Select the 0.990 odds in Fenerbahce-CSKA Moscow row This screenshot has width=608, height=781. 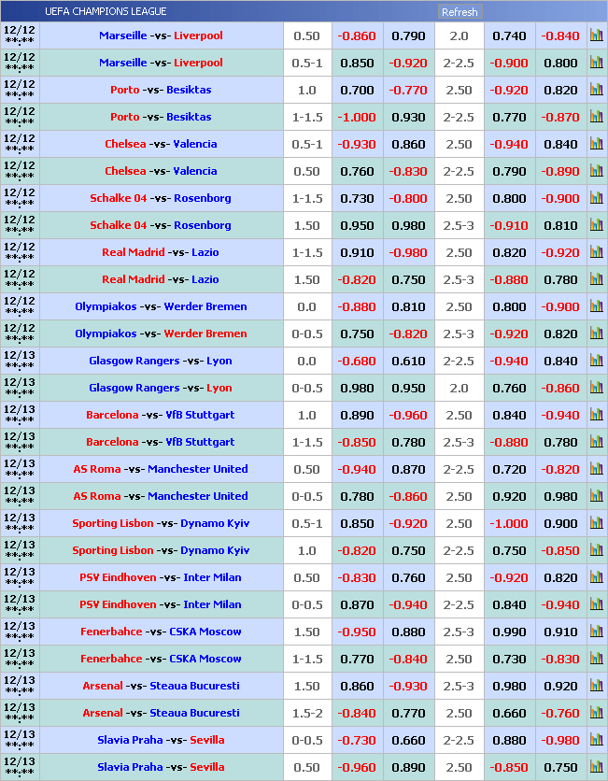509,632
